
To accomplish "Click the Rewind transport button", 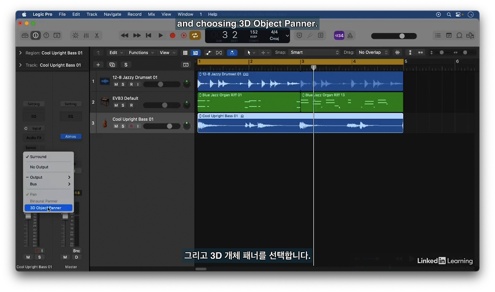I will point(125,36).
